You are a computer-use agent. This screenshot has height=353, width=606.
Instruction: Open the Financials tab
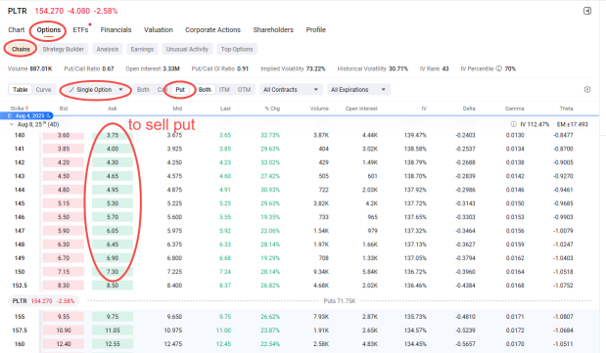tap(116, 29)
